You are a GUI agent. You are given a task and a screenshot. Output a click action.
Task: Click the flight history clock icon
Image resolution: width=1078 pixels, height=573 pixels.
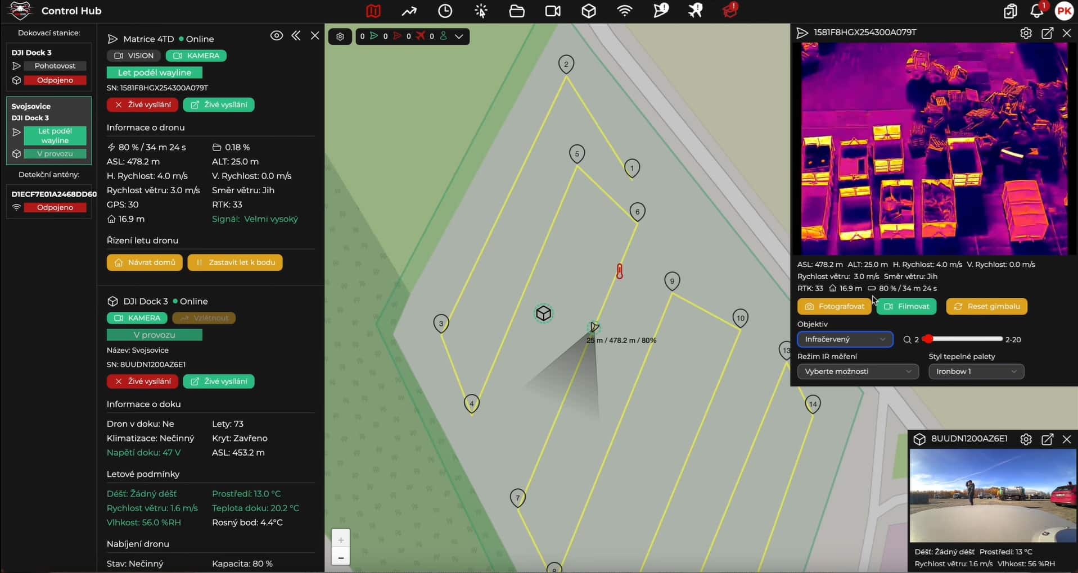coord(445,11)
